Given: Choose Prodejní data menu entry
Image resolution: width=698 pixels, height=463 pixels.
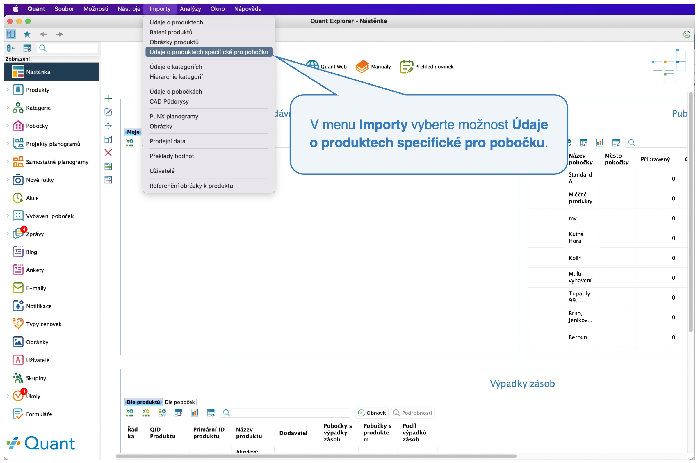Looking at the screenshot, I should 209,141.
